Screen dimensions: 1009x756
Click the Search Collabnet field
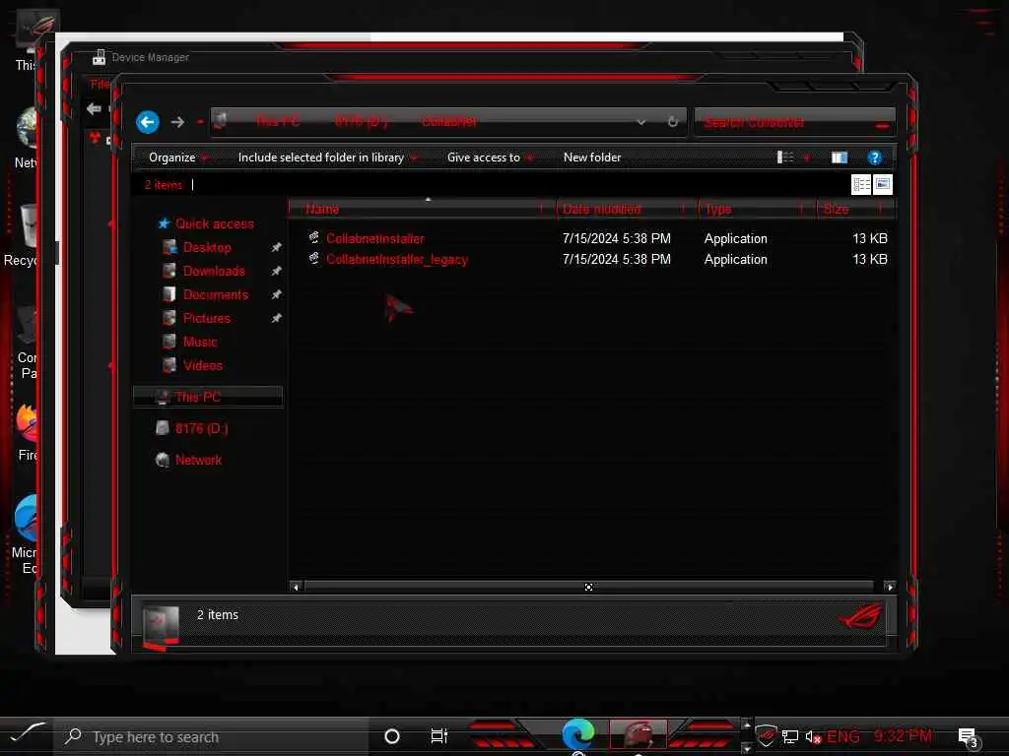(794, 121)
